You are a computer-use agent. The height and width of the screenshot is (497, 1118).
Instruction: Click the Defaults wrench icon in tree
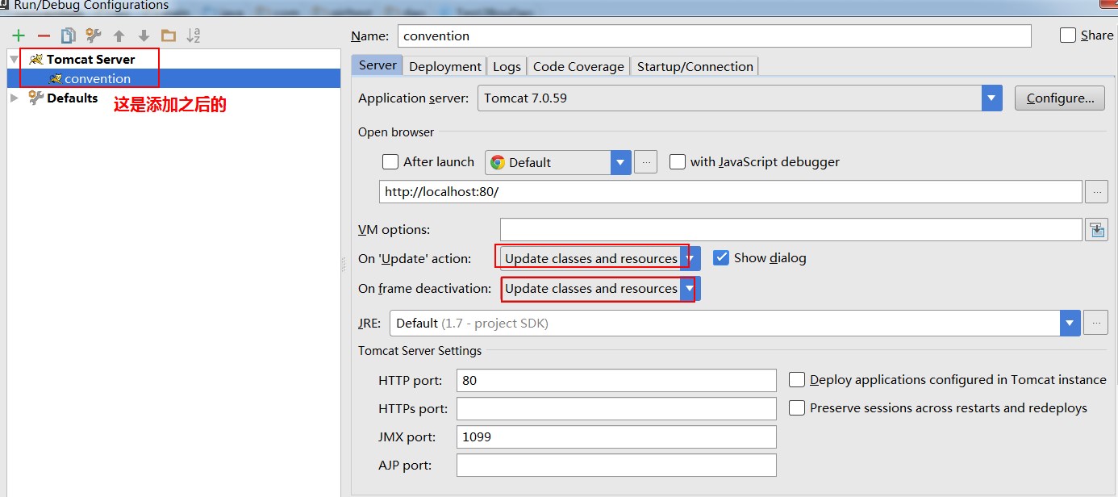click(35, 98)
